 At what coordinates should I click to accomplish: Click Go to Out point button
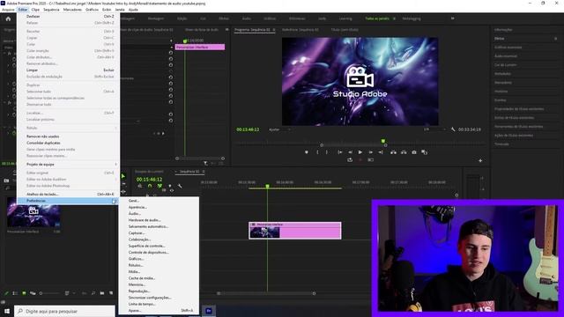point(381,152)
